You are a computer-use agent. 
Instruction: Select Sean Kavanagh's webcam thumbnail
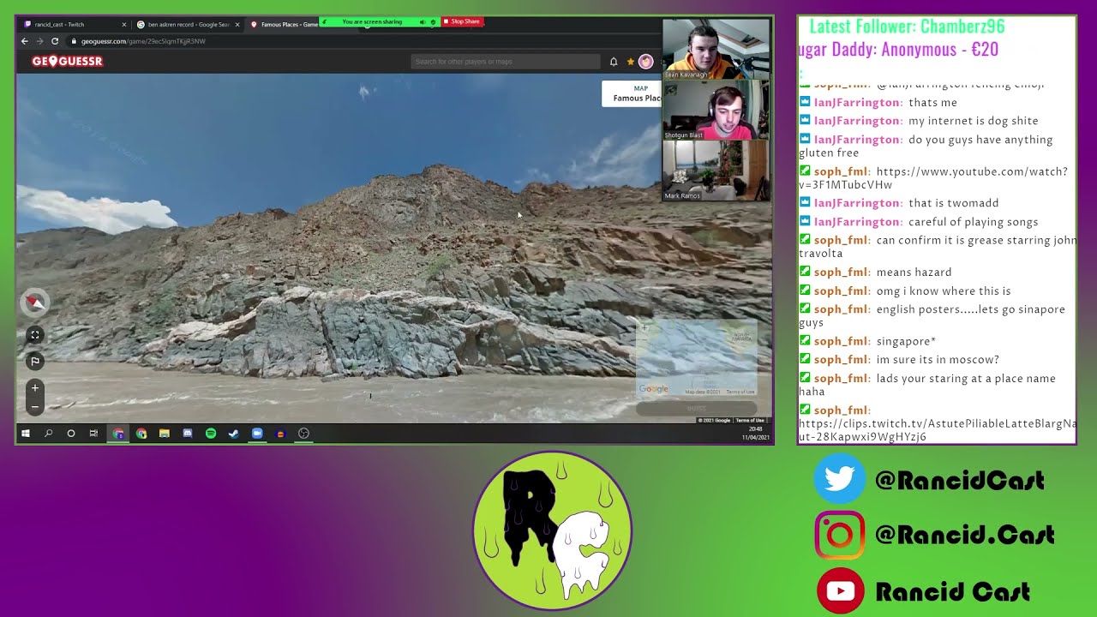(716, 49)
